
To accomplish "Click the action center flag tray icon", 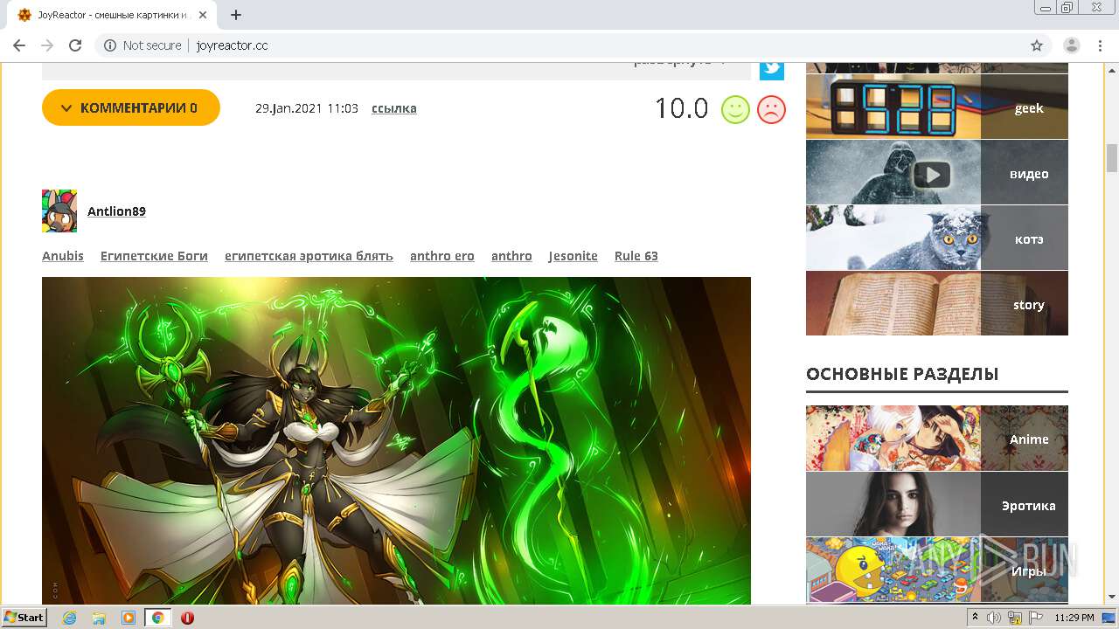I will [1035, 618].
